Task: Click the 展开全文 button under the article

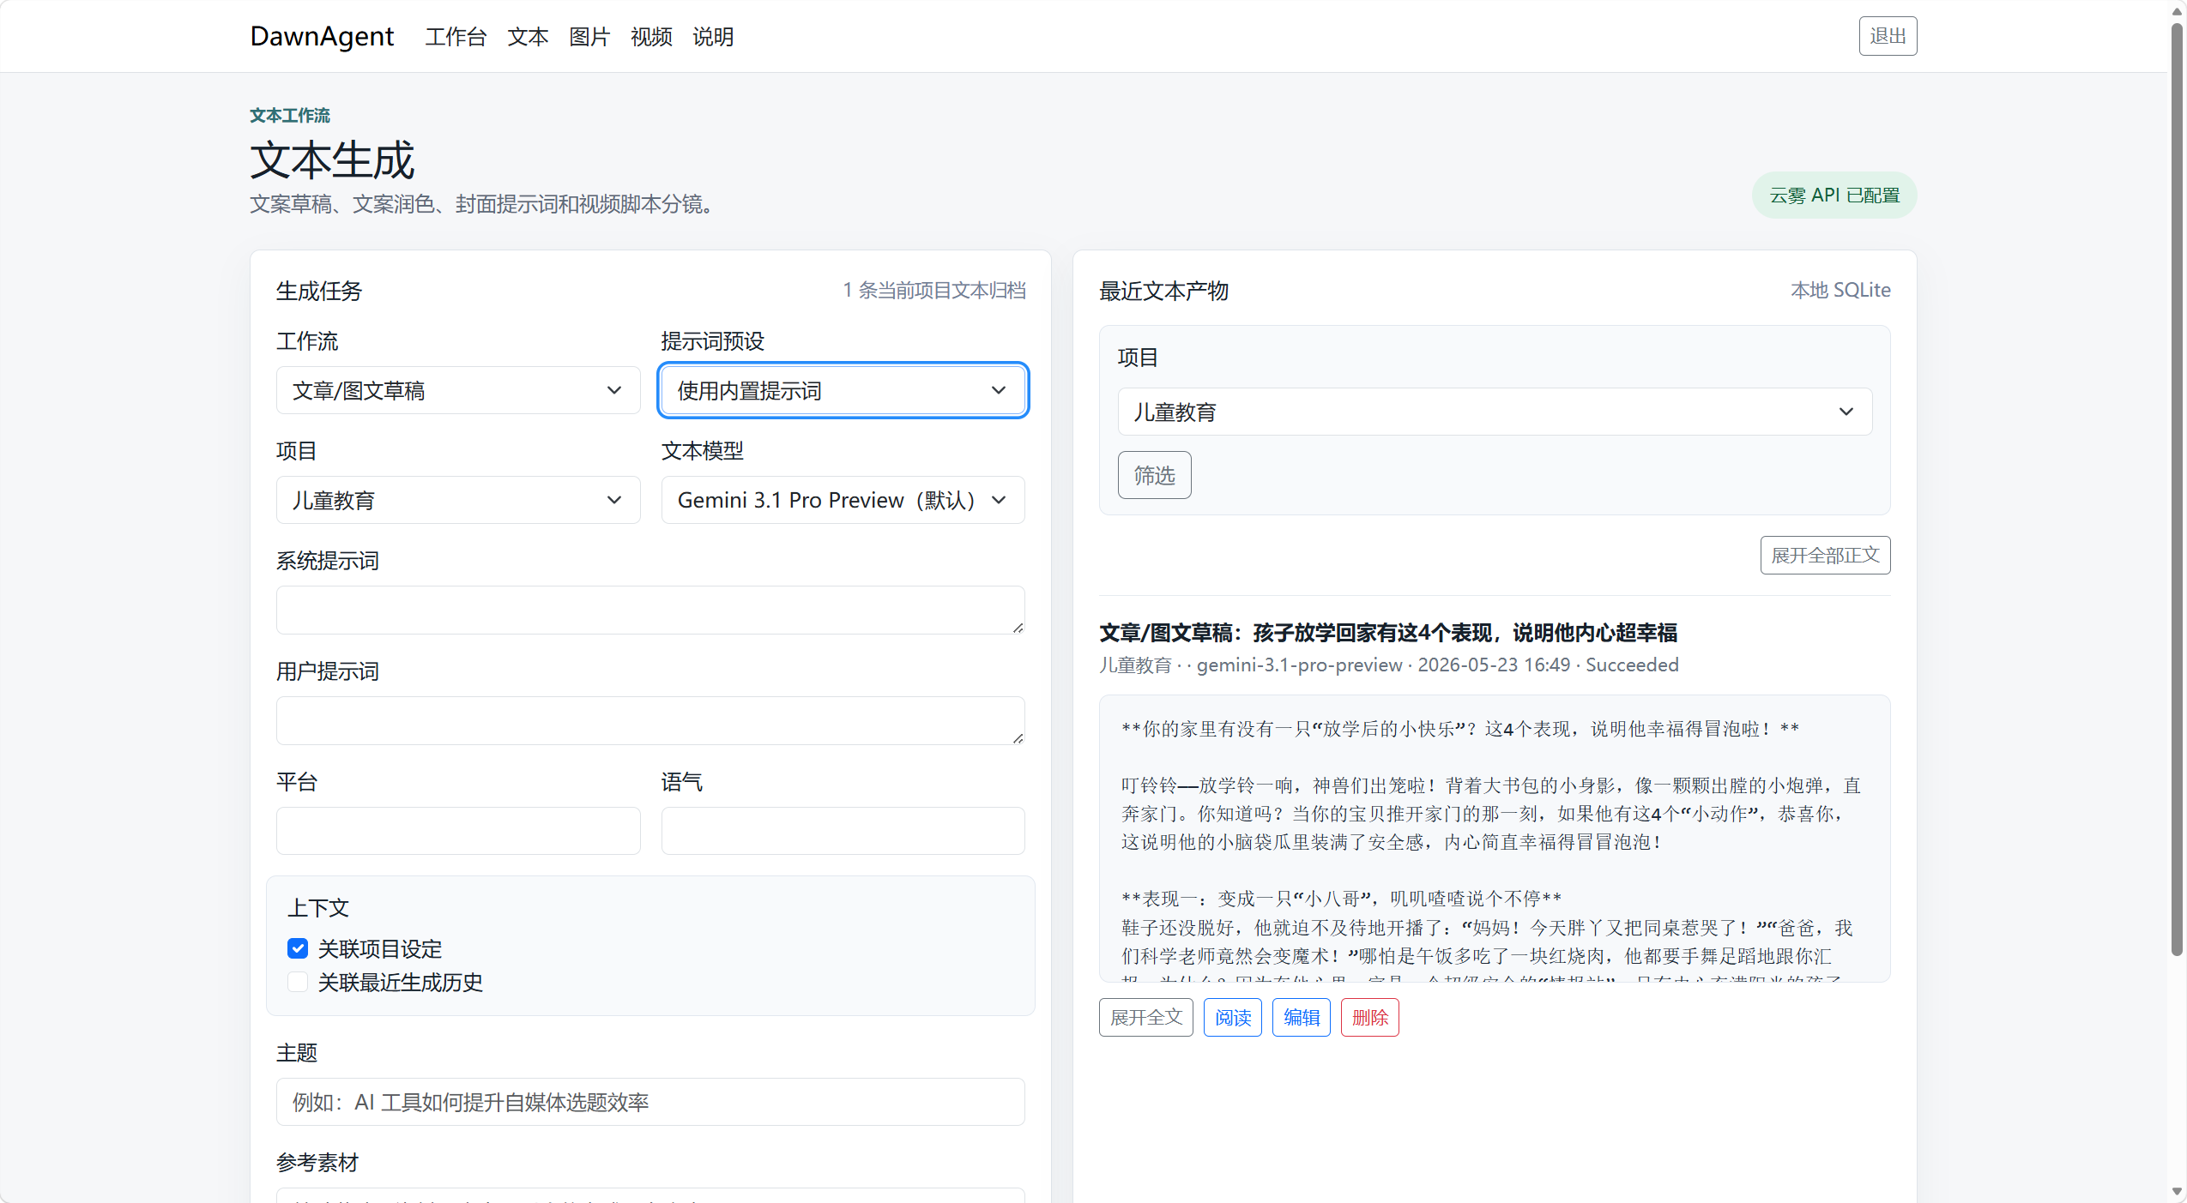Action: pyautogui.click(x=1145, y=1017)
